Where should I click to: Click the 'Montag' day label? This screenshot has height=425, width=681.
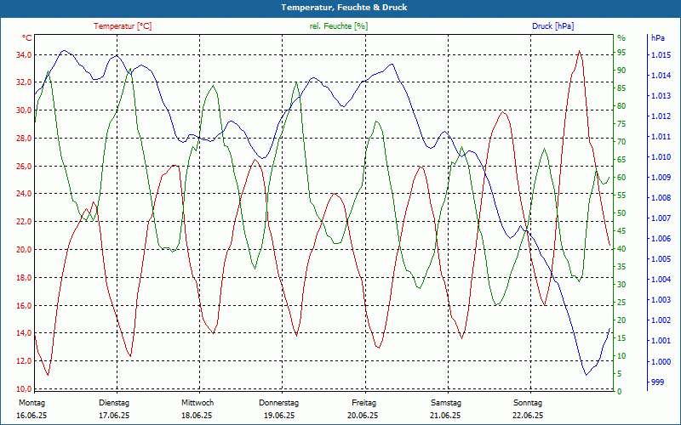[x=32, y=403]
